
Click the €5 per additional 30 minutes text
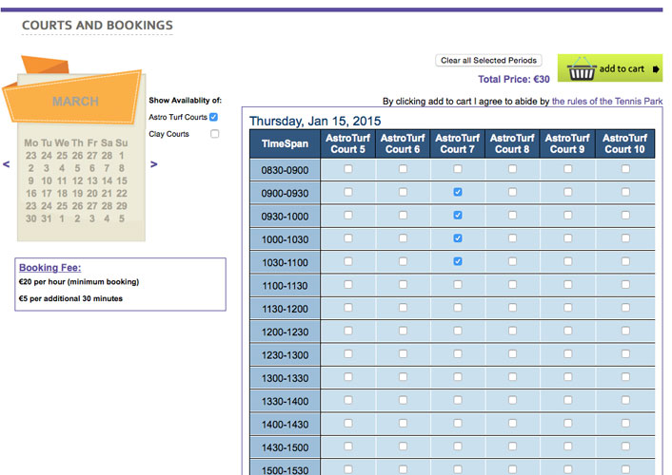coord(70,298)
